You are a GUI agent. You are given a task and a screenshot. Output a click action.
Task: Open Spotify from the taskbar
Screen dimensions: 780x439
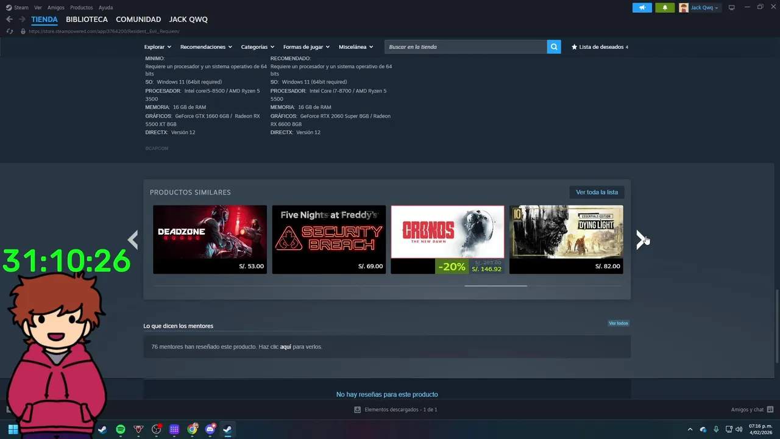click(121, 429)
